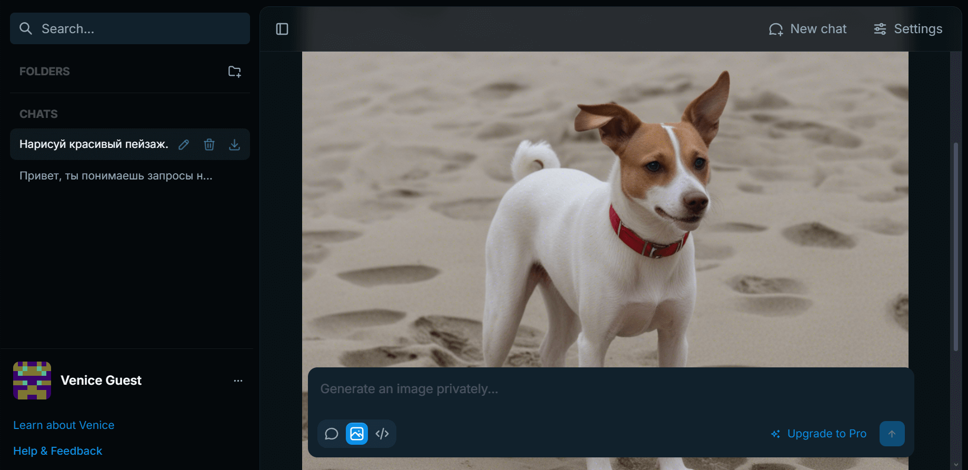
Task: Click the search magnifier icon
Action: 26,28
